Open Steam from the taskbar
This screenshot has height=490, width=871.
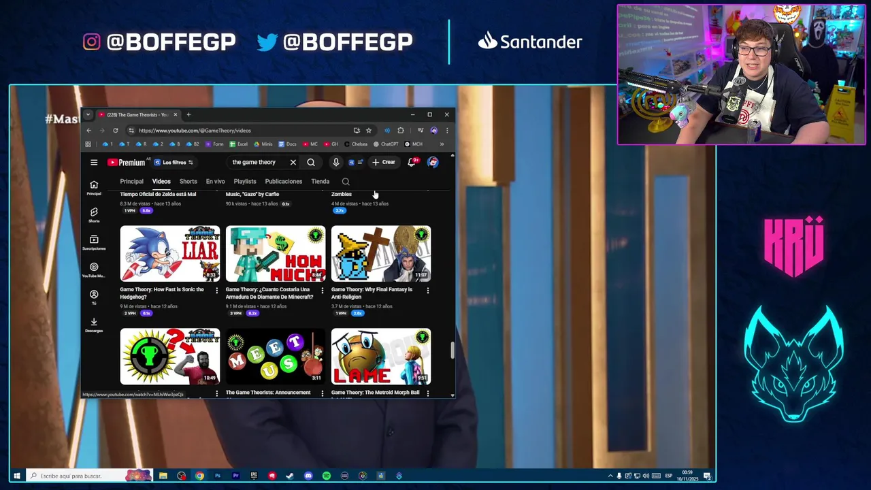tap(290, 476)
